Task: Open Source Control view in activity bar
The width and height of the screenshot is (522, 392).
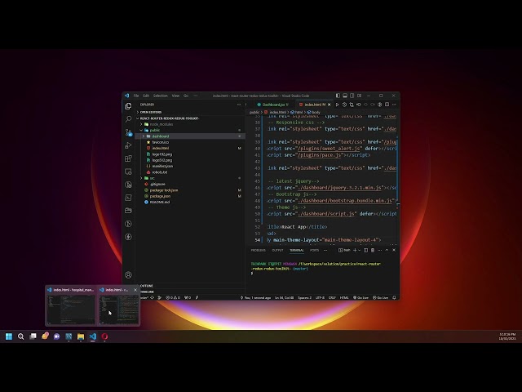Action: 128,131
